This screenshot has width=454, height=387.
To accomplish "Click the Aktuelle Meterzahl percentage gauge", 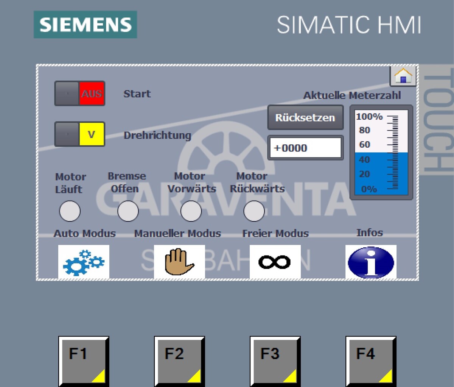I will (x=381, y=152).
